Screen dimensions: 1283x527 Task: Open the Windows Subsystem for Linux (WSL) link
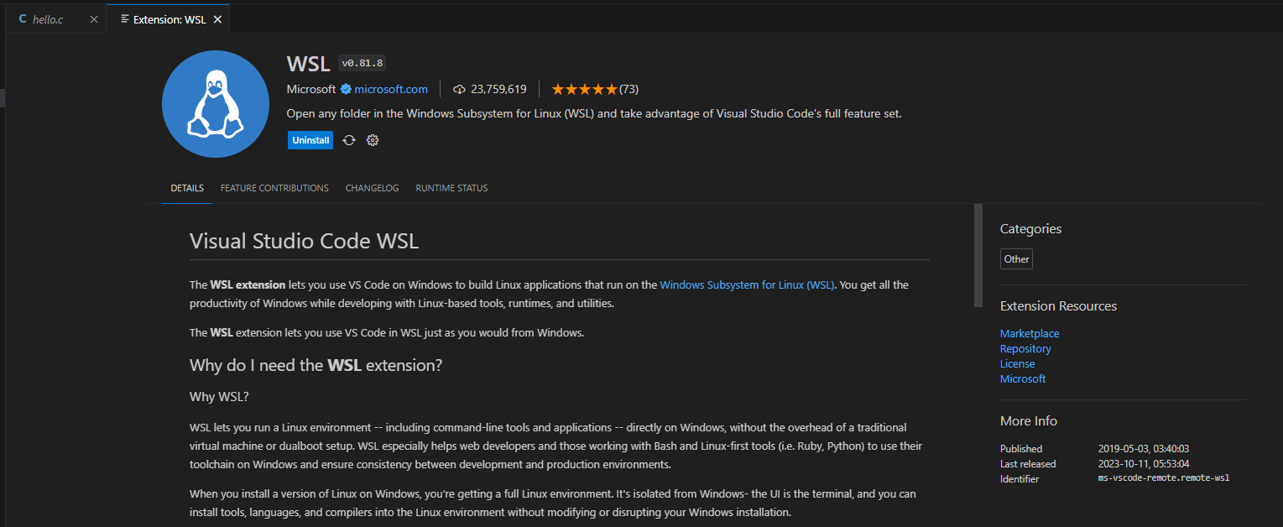click(x=747, y=284)
